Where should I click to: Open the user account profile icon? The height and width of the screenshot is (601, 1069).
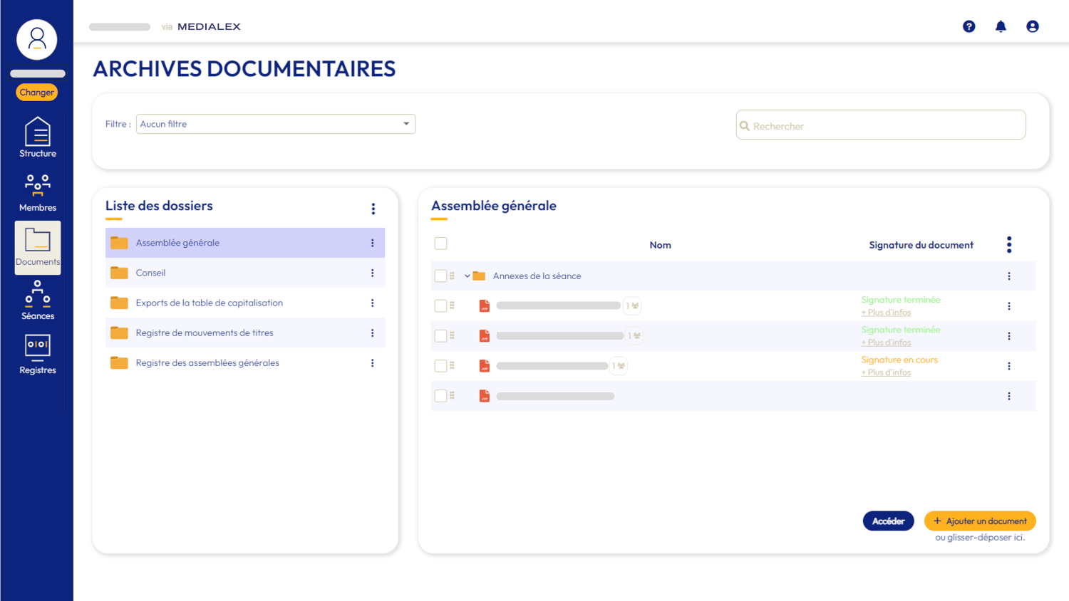[x=1032, y=26]
